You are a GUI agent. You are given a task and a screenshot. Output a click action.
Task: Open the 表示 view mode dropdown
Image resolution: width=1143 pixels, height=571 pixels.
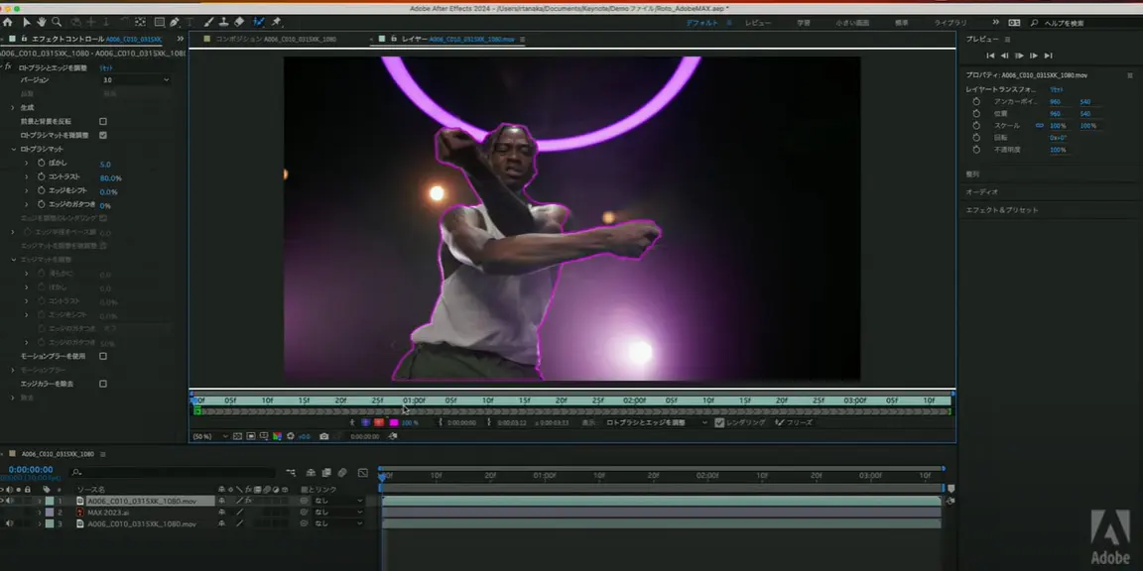tap(657, 422)
